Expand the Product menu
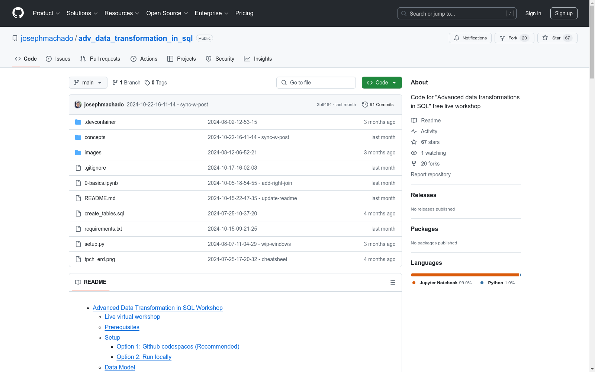This screenshot has width=595, height=372. pos(46,13)
